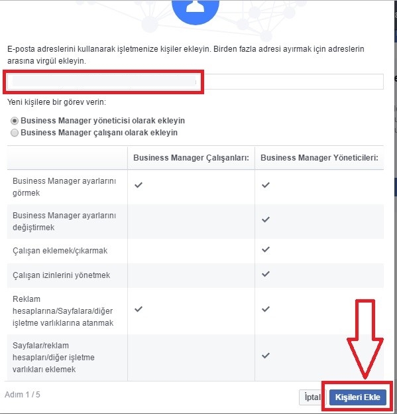
Task: Click the large red downward arrow annotation
Action: (x=365, y=339)
